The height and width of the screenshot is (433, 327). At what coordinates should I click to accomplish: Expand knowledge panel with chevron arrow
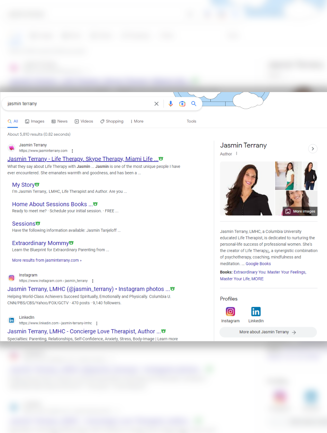(x=313, y=149)
